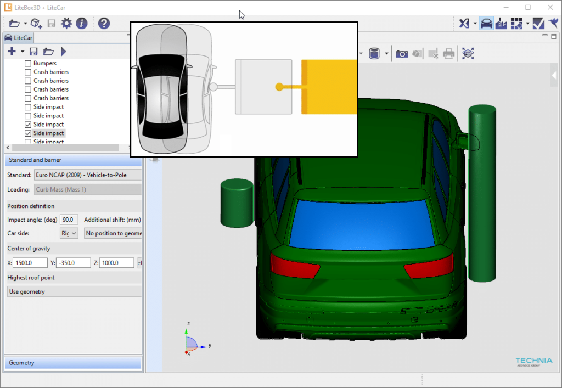Select the highlighted Side impact row label
The width and height of the screenshot is (562, 388).
[48, 133]
